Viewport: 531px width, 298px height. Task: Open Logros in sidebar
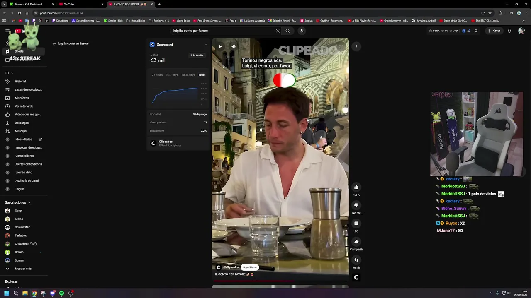pos(24,189)
